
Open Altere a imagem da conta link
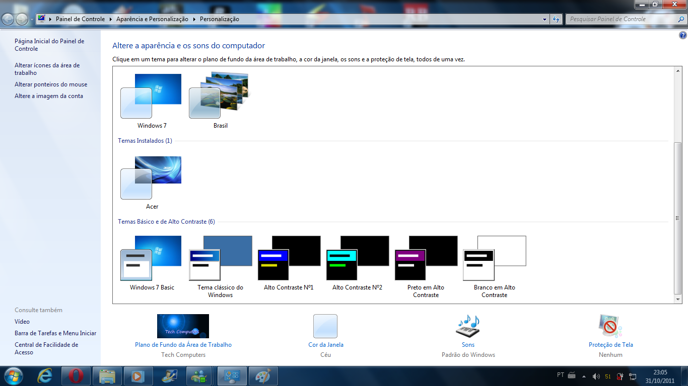[49, 96]
